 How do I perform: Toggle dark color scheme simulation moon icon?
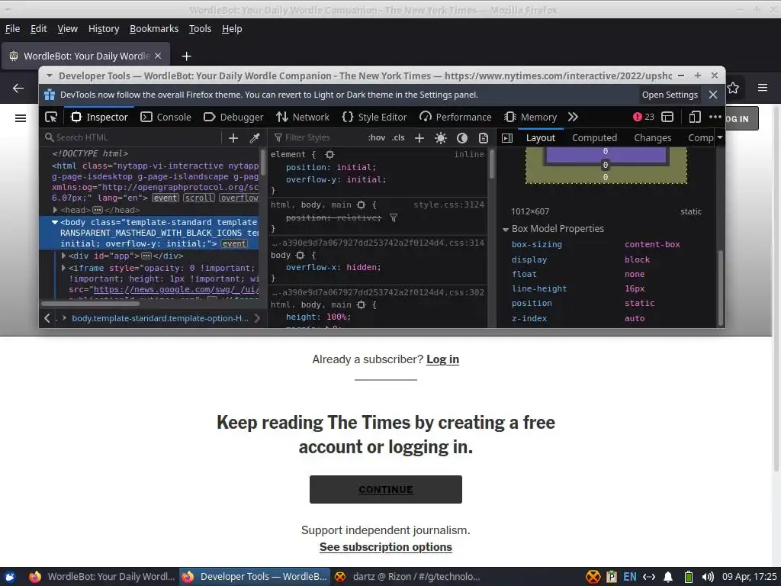462,138
